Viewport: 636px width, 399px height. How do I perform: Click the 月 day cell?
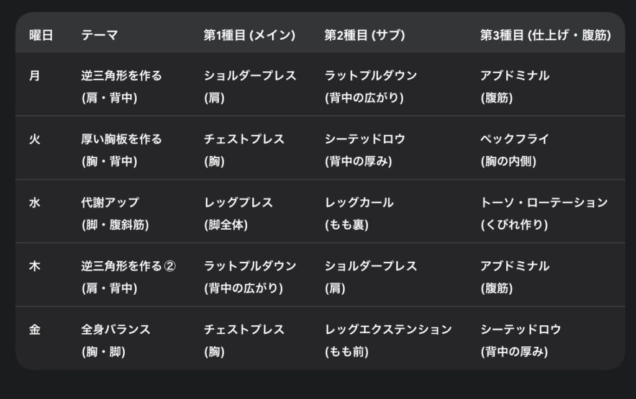pos(35,76)
